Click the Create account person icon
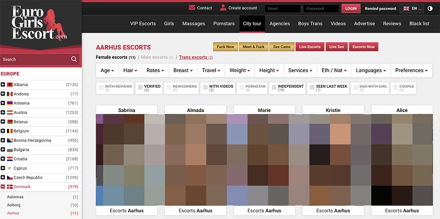440x219 pixels. click(x=223, y=7)
